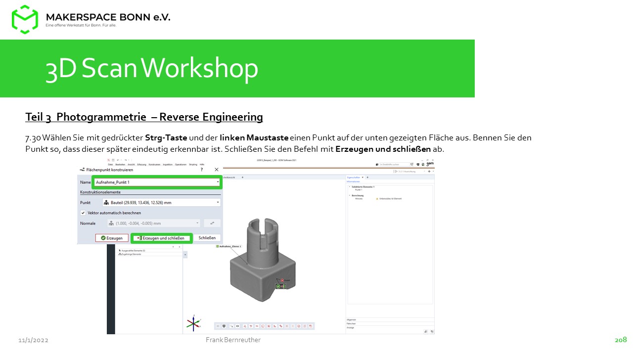
Task: Open the Inspektion menu
Action: 167,164
